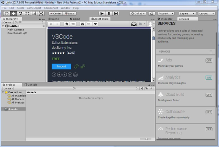This screenshot has height=147, width=219.
Task: Click the first share link icon
Action: 54,75
